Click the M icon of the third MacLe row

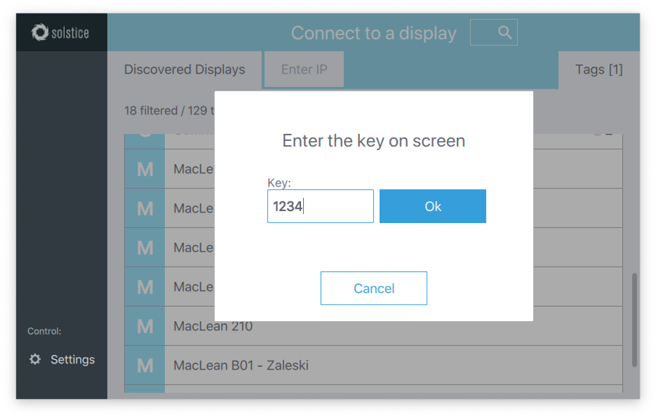pos(145,248)
